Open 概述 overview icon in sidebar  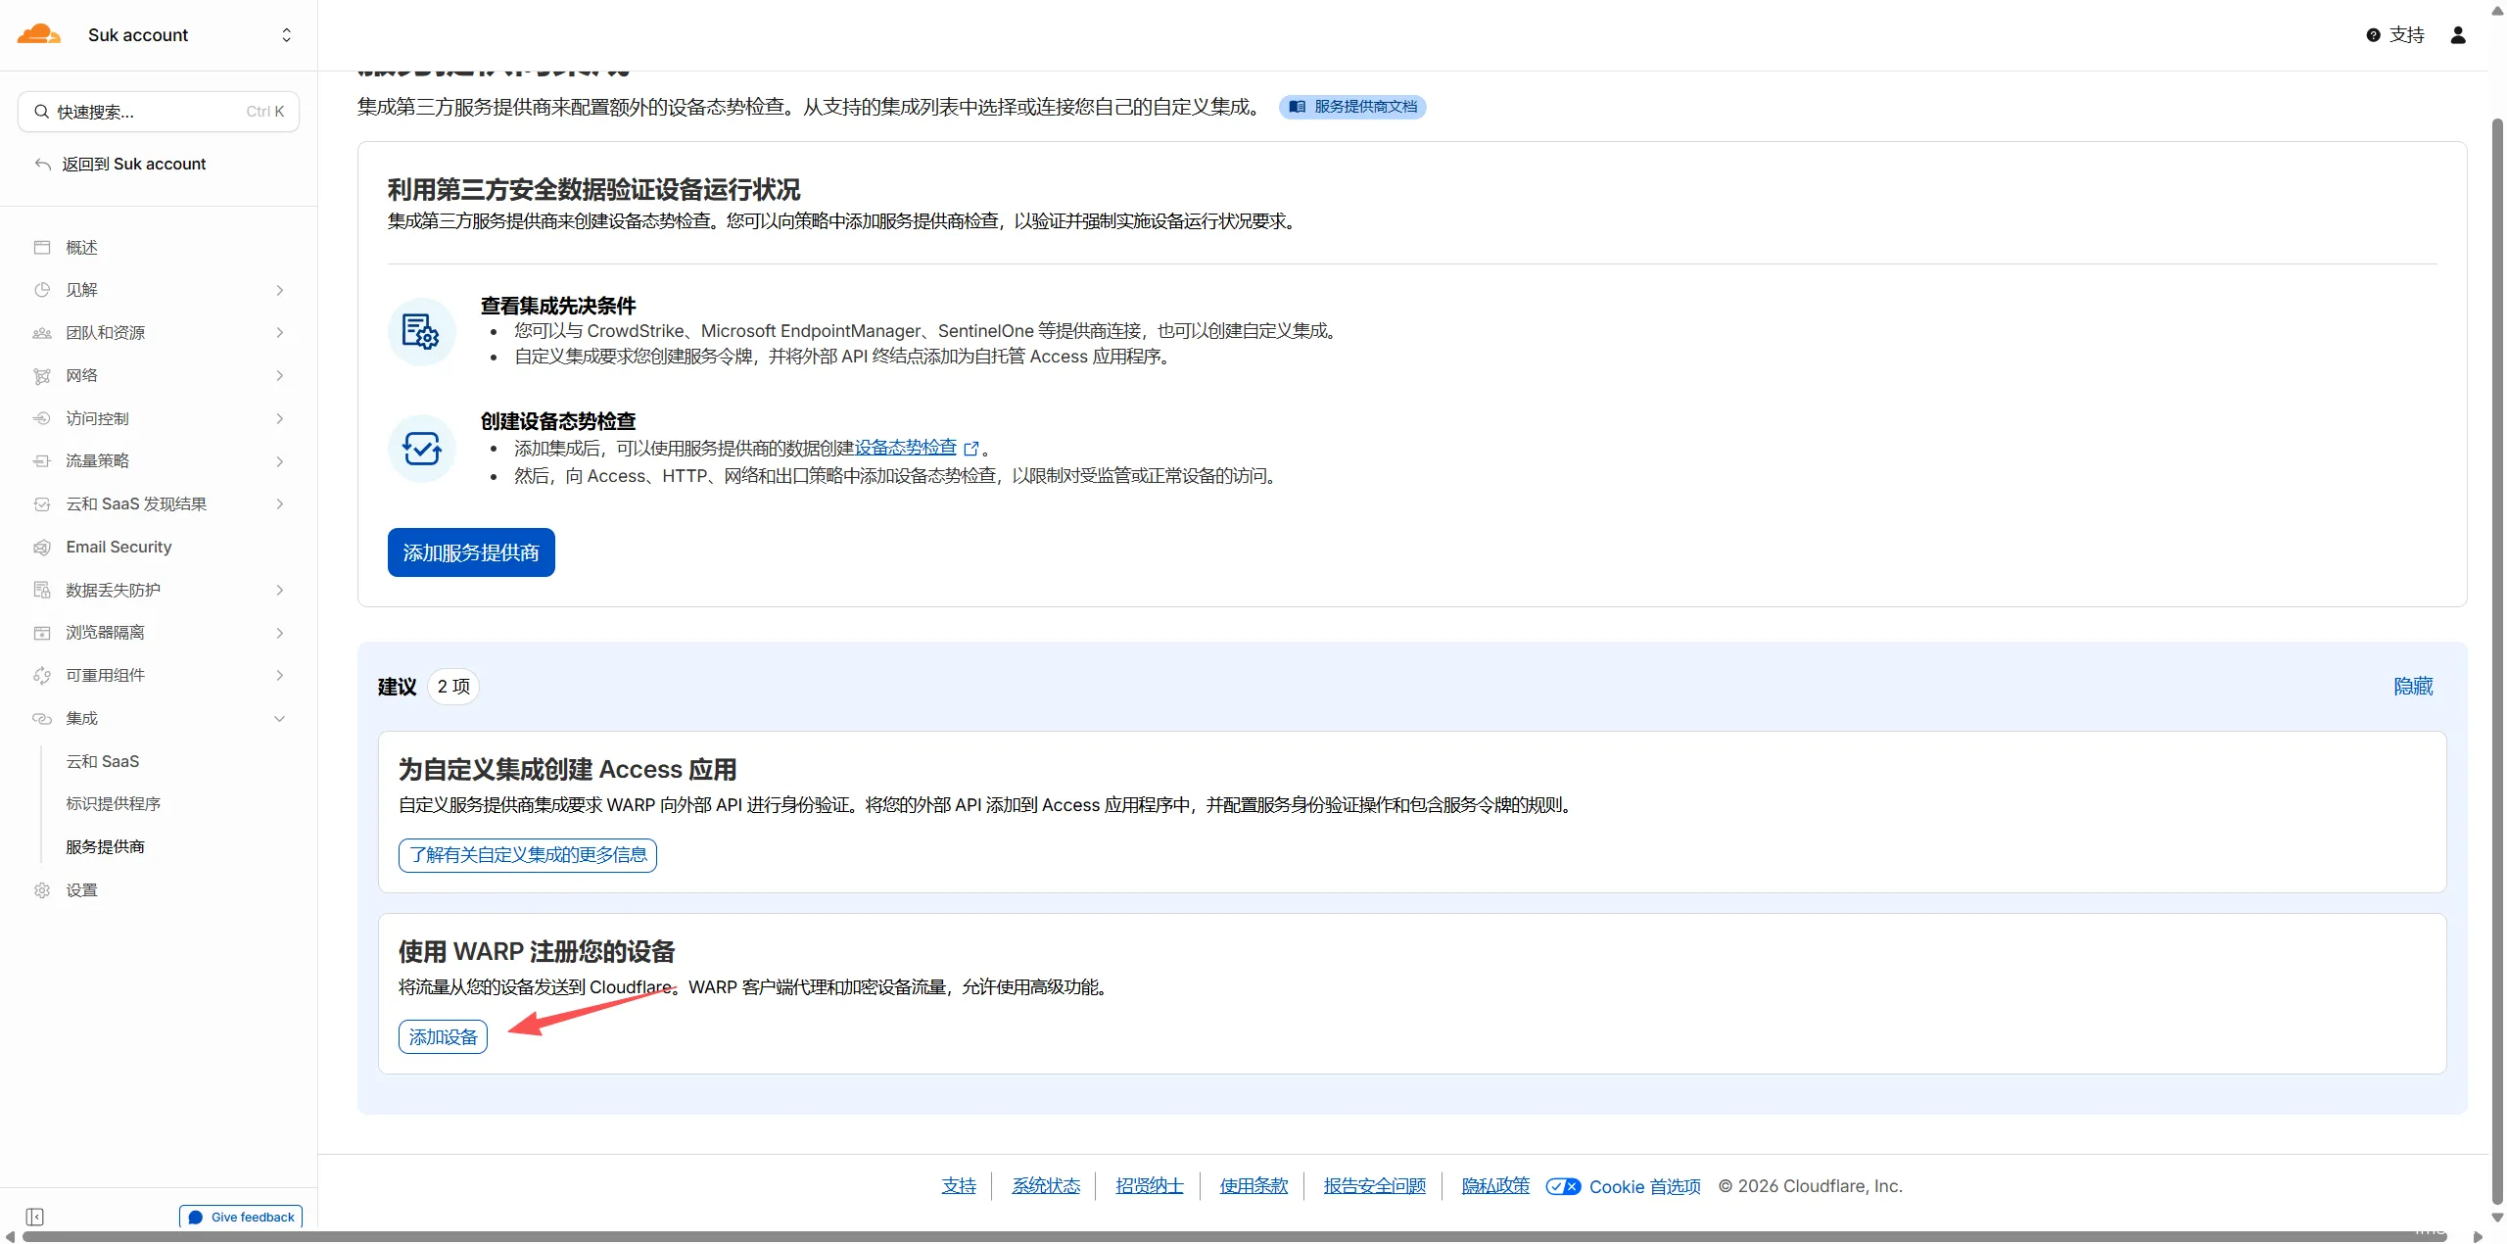click(x=42, y=248)
